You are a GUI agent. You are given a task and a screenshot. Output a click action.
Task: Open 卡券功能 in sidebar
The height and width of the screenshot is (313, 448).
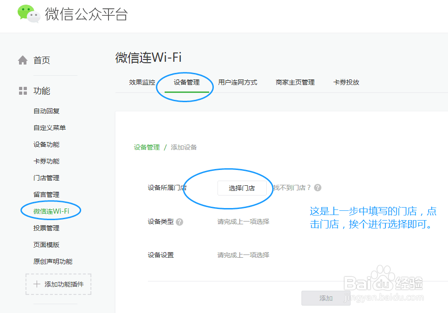46,161
